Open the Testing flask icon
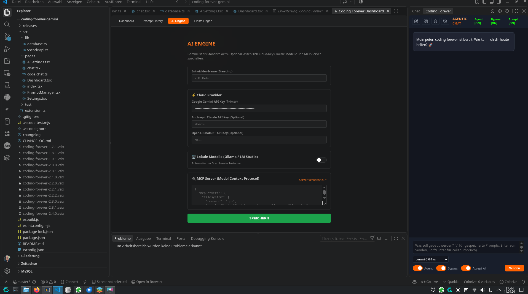The image size is (528, 294). coord(7,85)
